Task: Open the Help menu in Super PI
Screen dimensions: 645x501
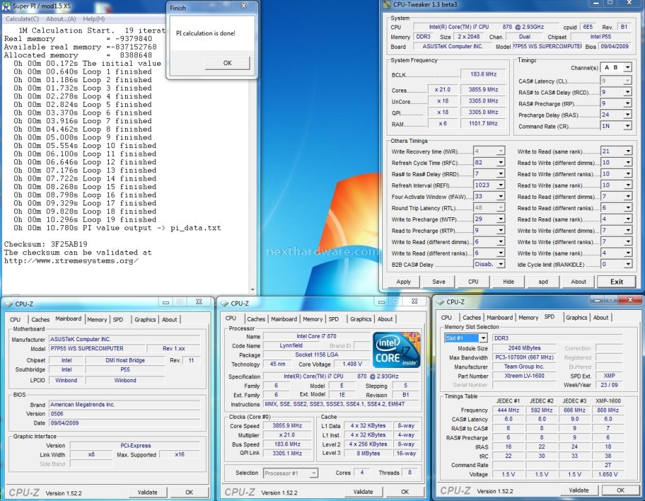Action: (x=94, y=19)
